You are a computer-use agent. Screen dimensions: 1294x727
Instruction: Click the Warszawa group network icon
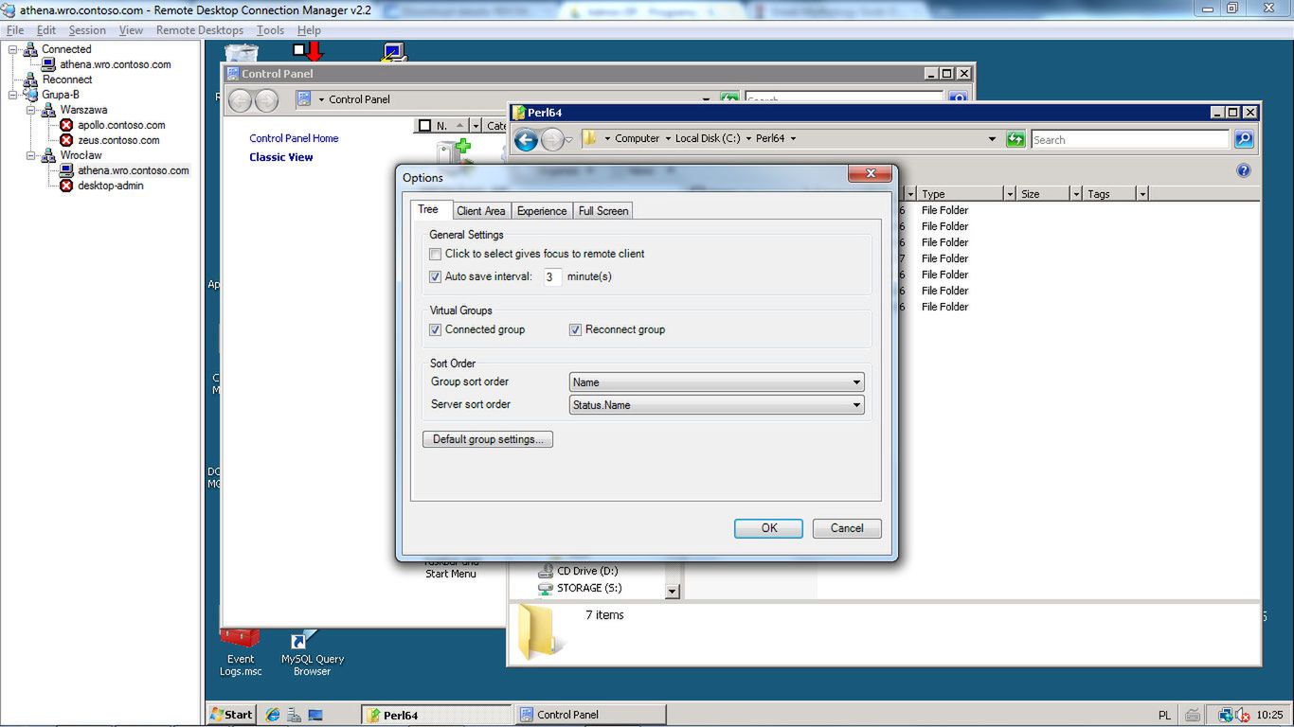point(48,110)
